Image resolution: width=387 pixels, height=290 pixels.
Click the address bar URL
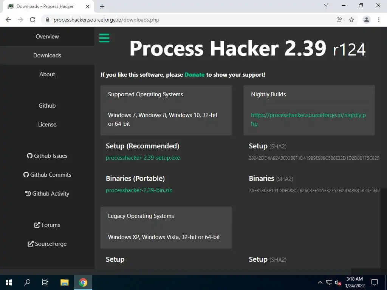click(106, 20)
